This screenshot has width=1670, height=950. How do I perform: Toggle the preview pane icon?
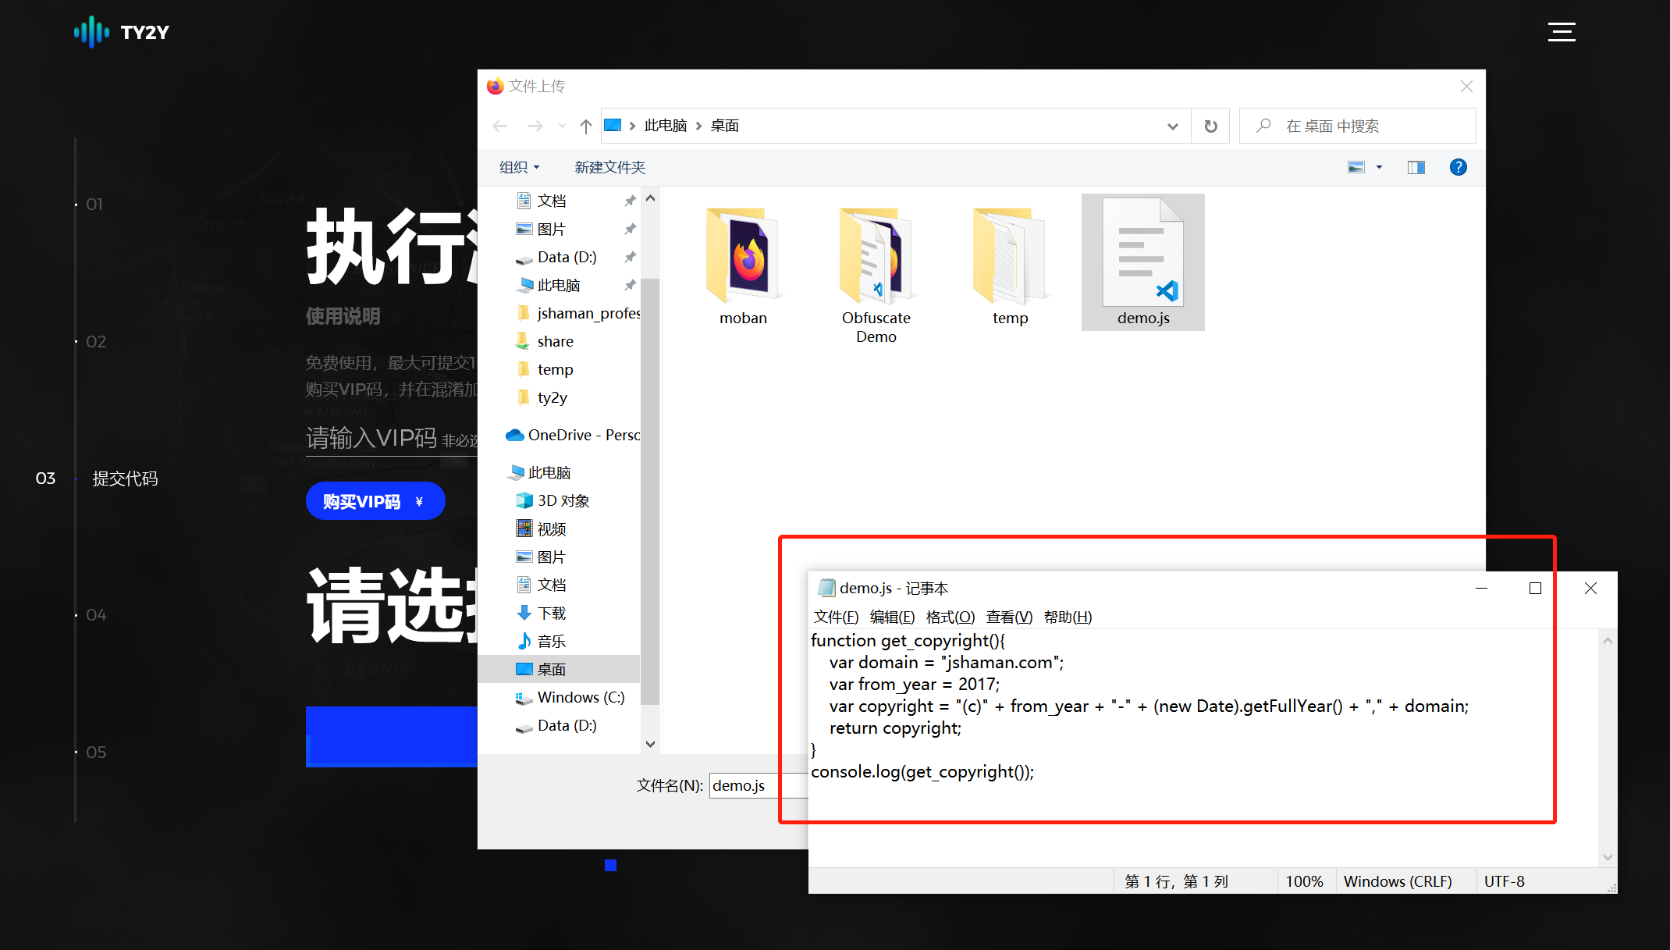coord(1416,167)
